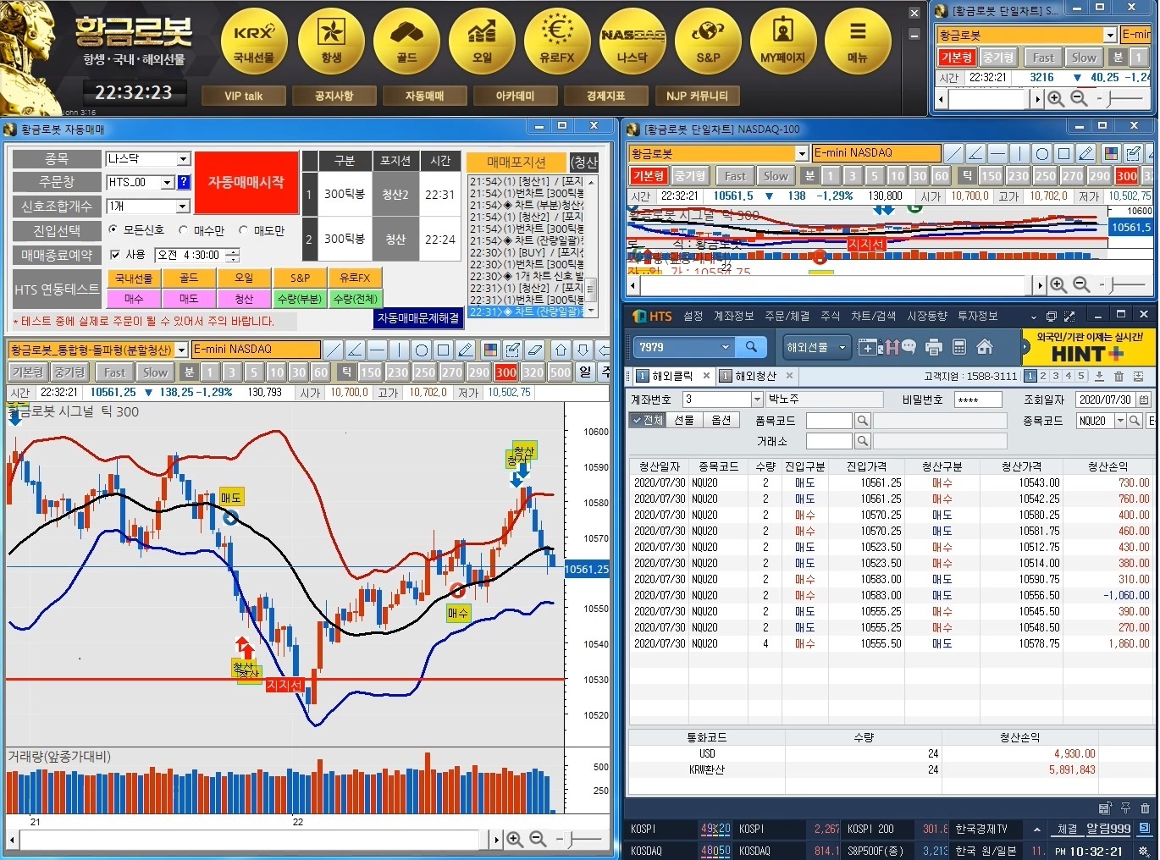Screen dimensions: 1160x860
Task: Open the KRX 국내선물 gold launcher icon
Action: (254, 41)
